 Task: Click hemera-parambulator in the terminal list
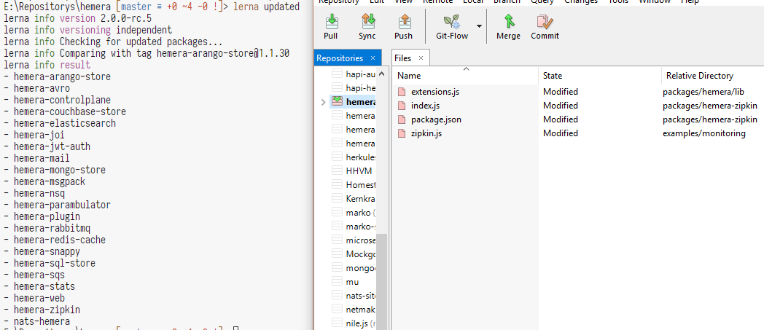[x=63, y=205]
